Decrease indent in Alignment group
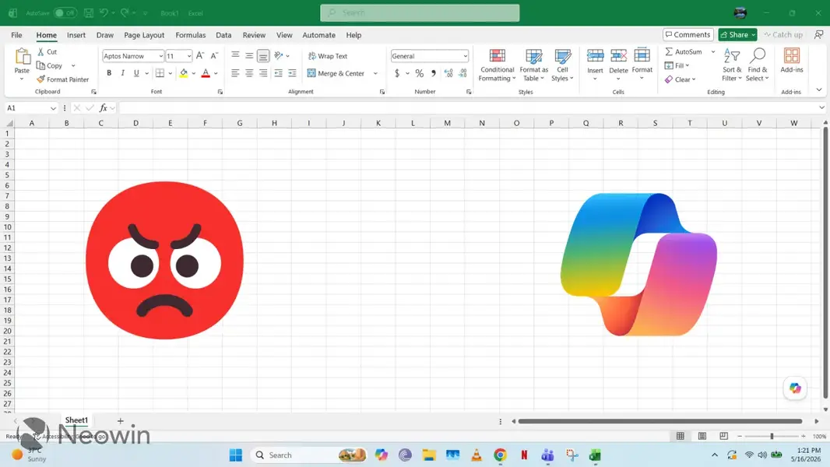 coord(278,73)
